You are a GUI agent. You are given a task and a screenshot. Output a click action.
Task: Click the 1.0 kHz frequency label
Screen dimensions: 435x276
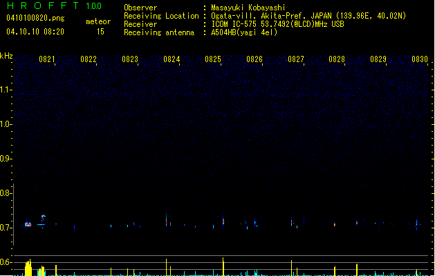[x=6, y=124]
